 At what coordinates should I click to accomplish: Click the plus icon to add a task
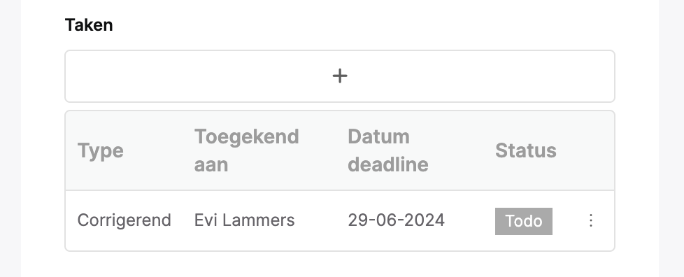(340, 76)
